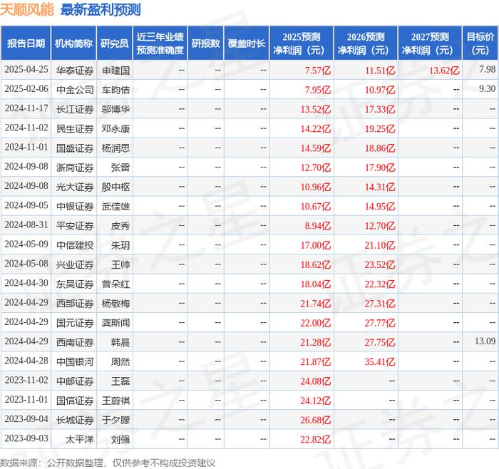The height and width of the screenshot is (469, 499).
Task: Click the report date 2025-04-25
Action: click(26, 69)
